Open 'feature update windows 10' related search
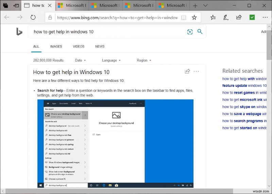This screenshot has width=272, height=194. (x=244, y=86)
